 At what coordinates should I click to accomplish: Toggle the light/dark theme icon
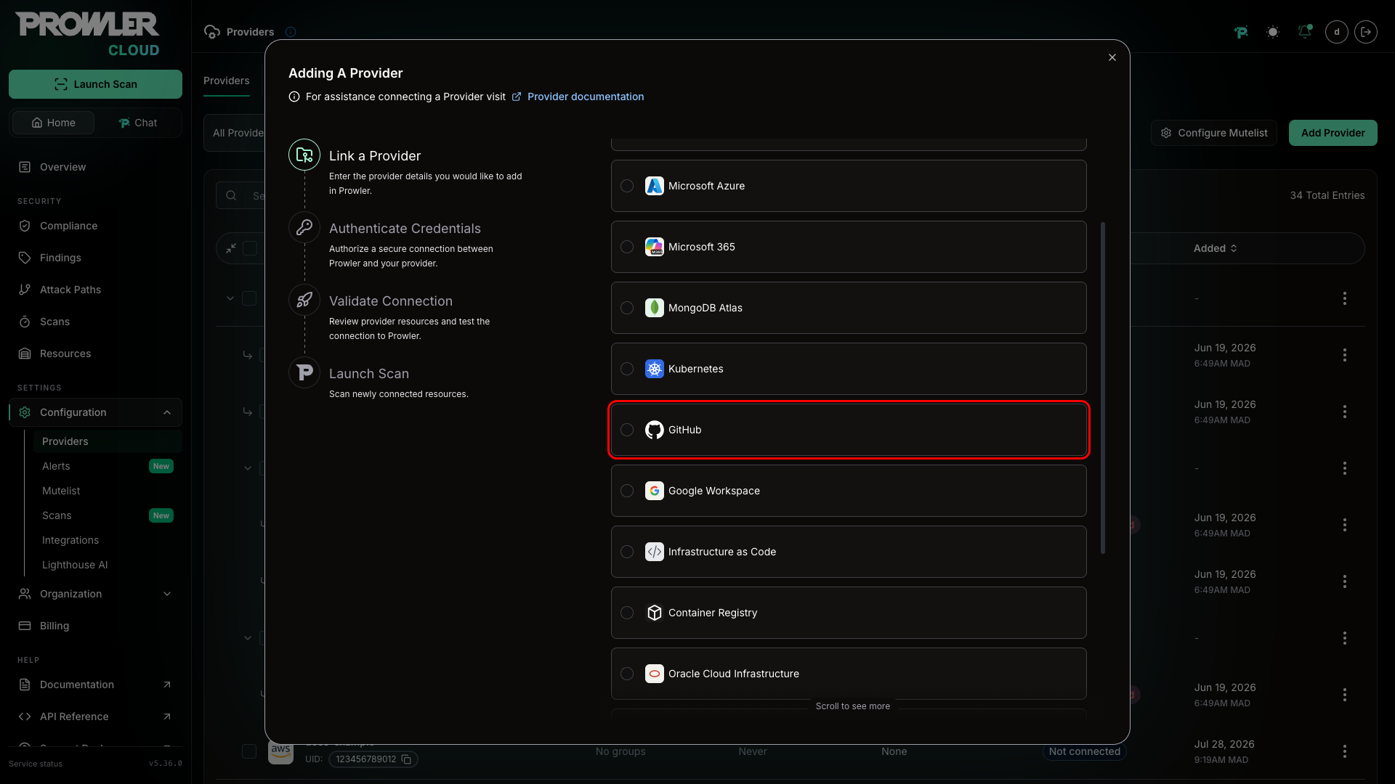tap(1273, 32)
